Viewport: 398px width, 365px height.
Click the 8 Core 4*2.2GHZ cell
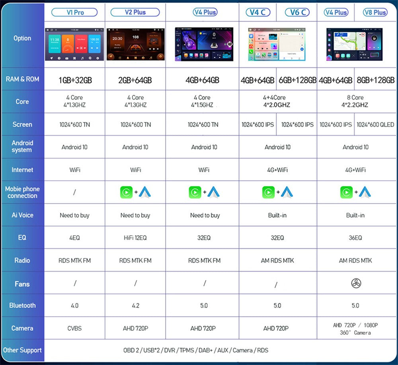355,101
